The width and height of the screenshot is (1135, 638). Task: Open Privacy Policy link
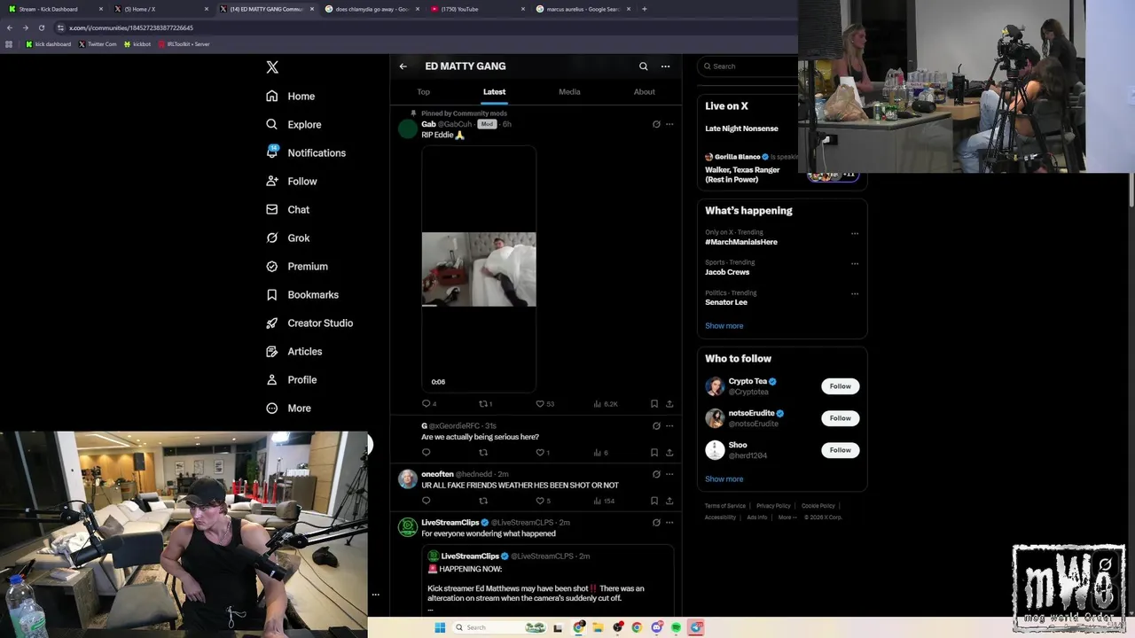tap(773, 506)
